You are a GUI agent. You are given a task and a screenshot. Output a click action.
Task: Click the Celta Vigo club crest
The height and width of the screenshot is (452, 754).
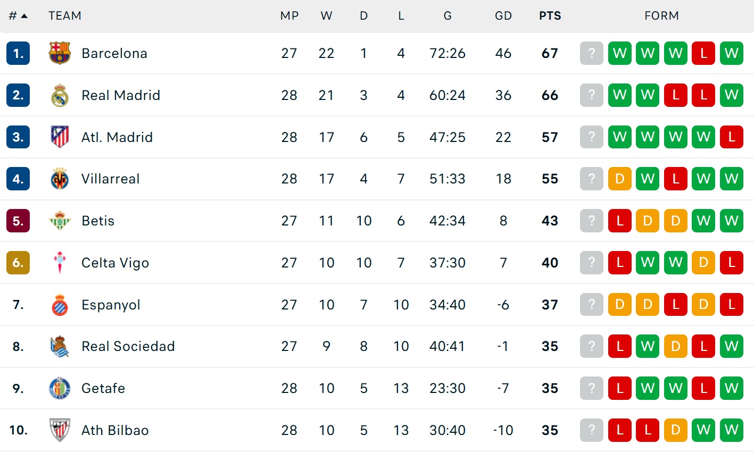pyautogui.click(x=60, y=263)
